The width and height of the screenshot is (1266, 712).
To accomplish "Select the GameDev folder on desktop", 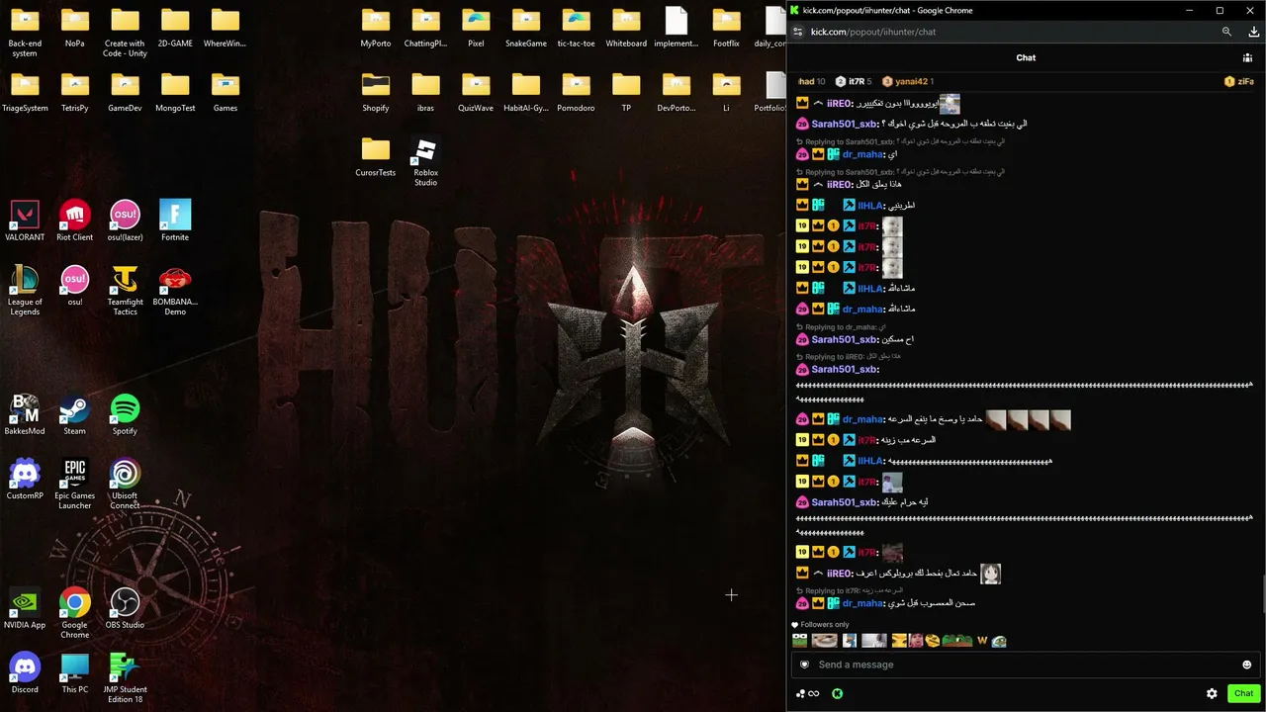I will pyautogui.click(x=125, y=93).
